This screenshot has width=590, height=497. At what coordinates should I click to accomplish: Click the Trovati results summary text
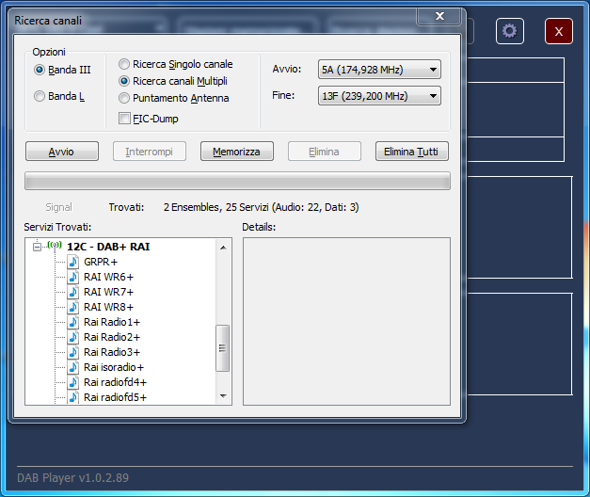point(262,207)
